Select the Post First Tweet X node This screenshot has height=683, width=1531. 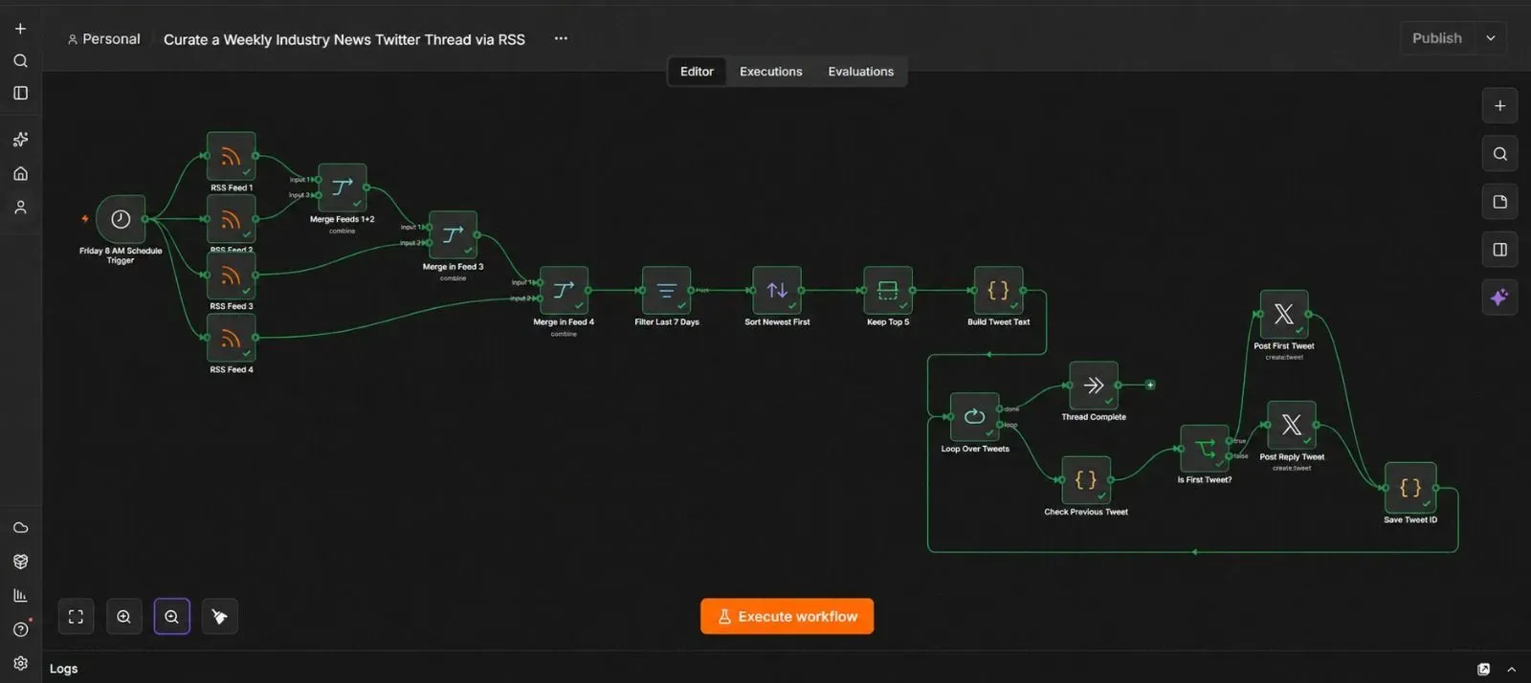point(1283,315)
